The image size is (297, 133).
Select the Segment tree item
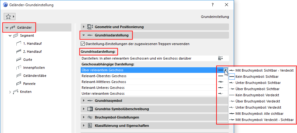(x=27, y=36)
